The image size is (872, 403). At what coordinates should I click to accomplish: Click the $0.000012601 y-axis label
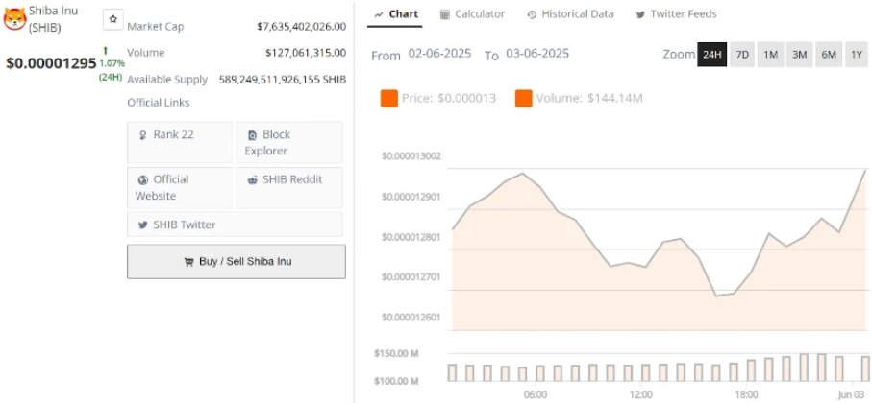(x=411, y=318)
